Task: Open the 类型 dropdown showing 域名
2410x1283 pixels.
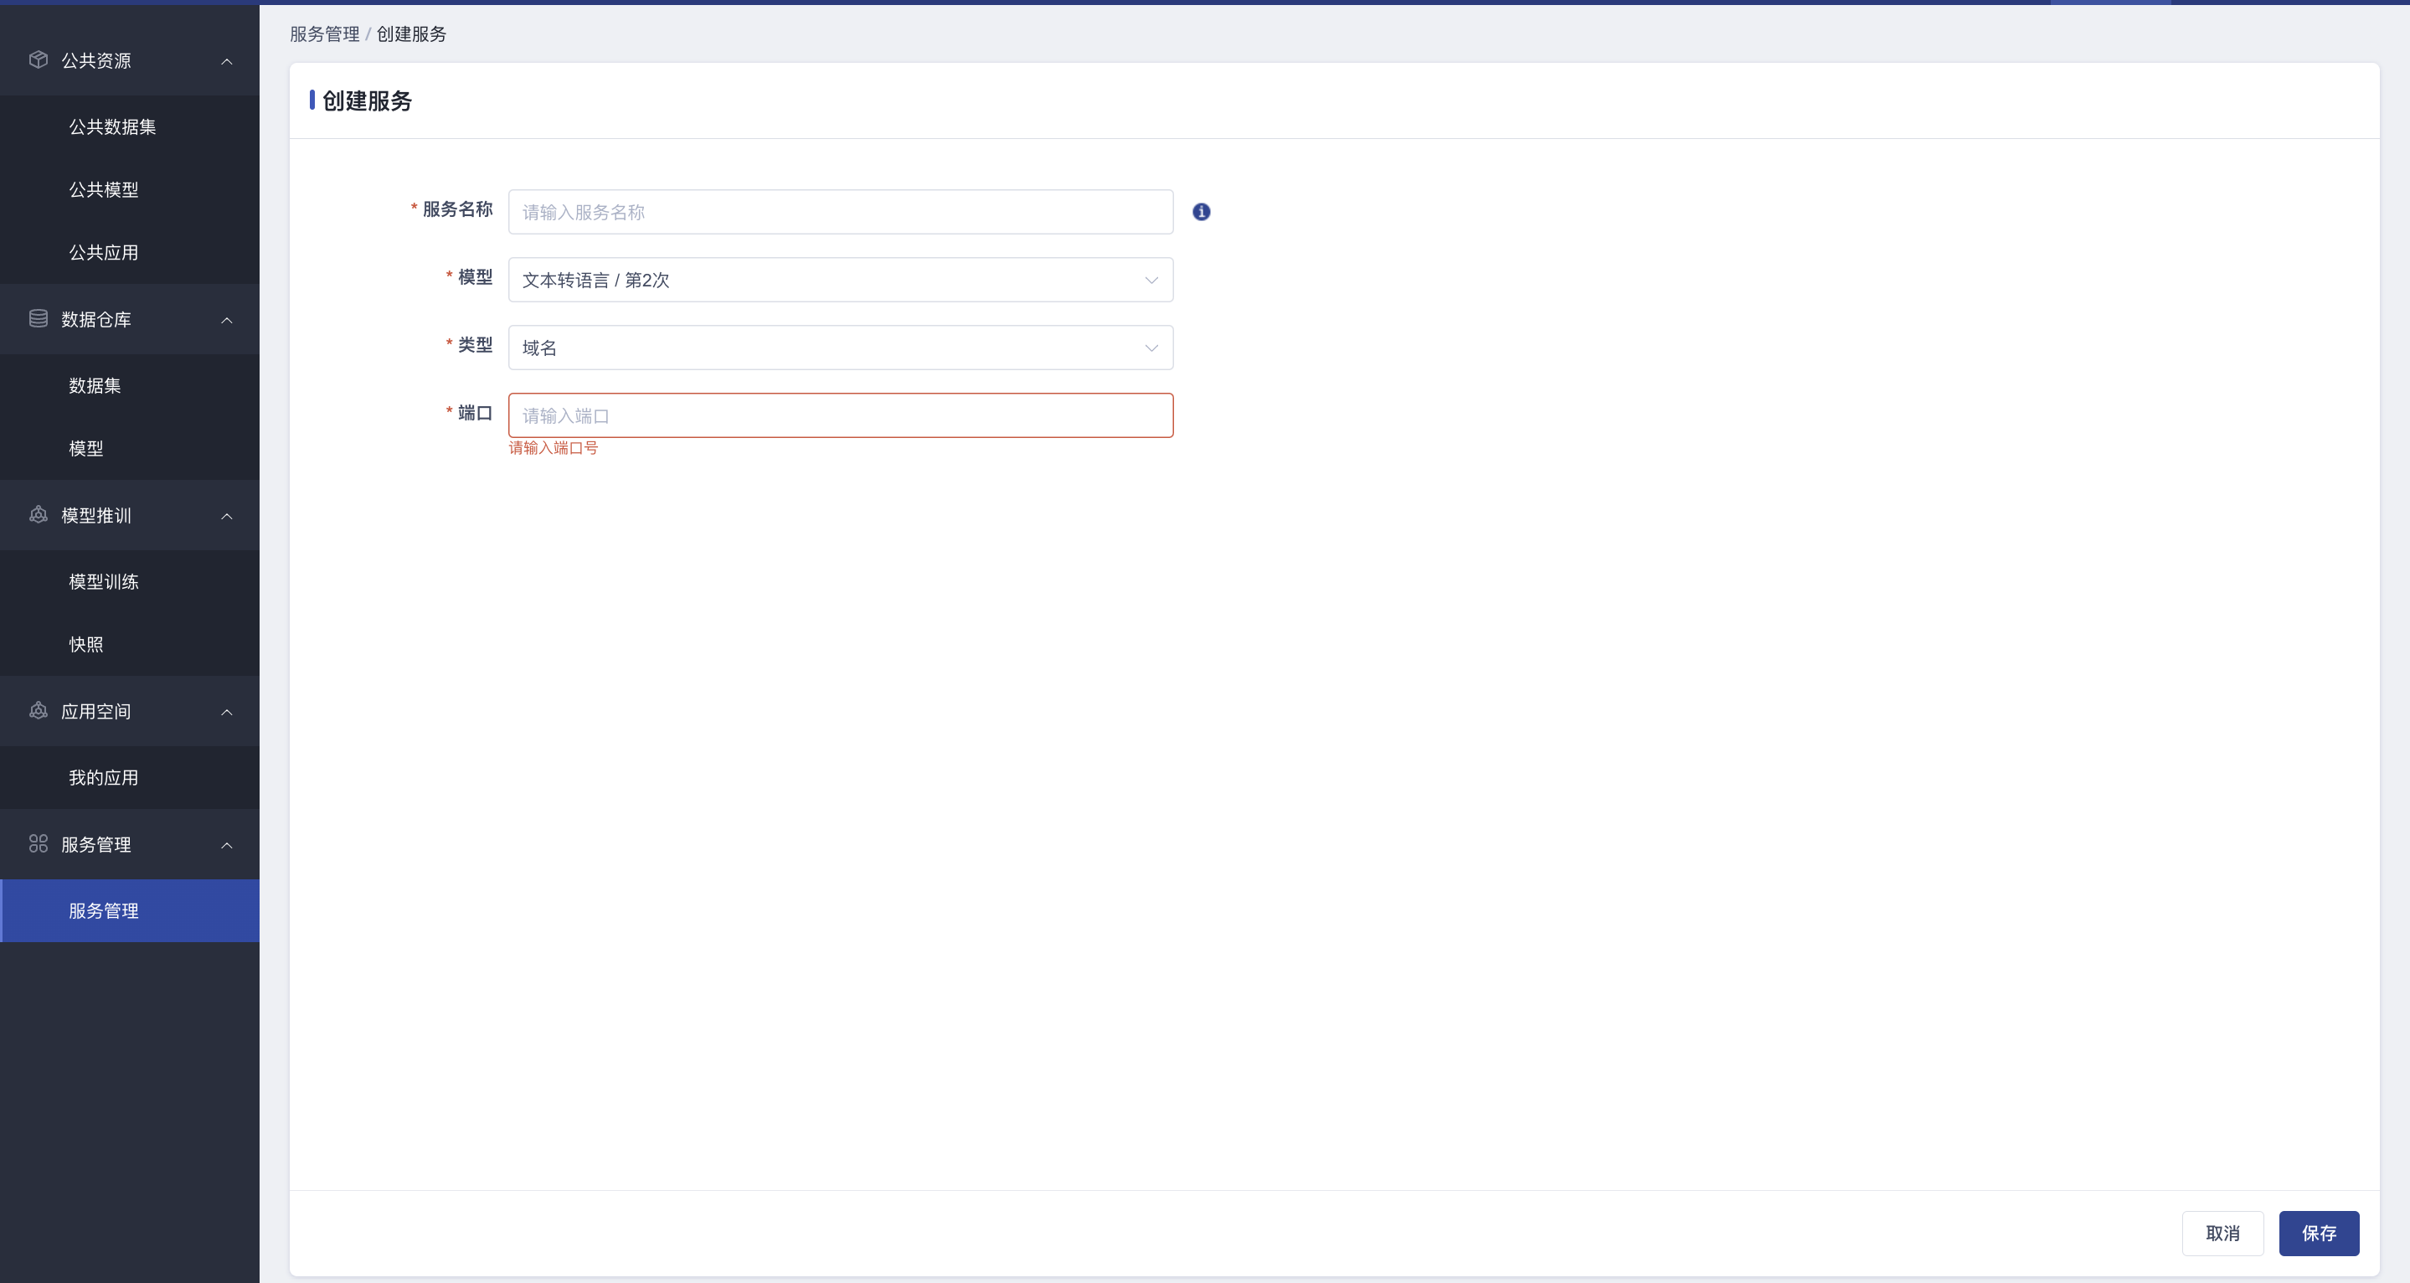Action: point(839,348)
